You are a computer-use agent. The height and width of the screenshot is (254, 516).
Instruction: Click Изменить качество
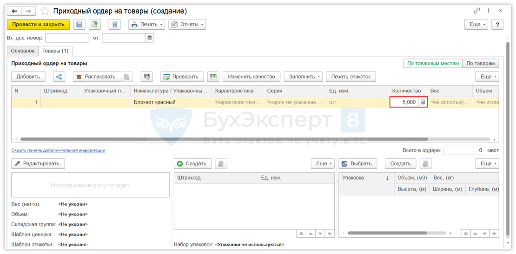(x=251, y=77)
